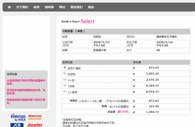Screen dimensions: 195x127
Task: Open the 网点 navigation item
Action: [62, 7]
